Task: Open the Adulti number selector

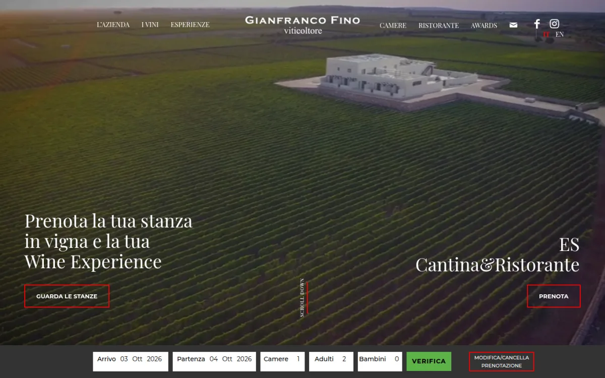Action: pos(331,361)
